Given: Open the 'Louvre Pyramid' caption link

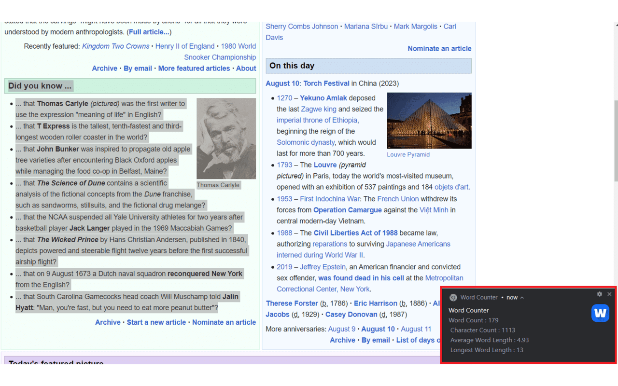Looking at the screenshot, I should point(408,154).
